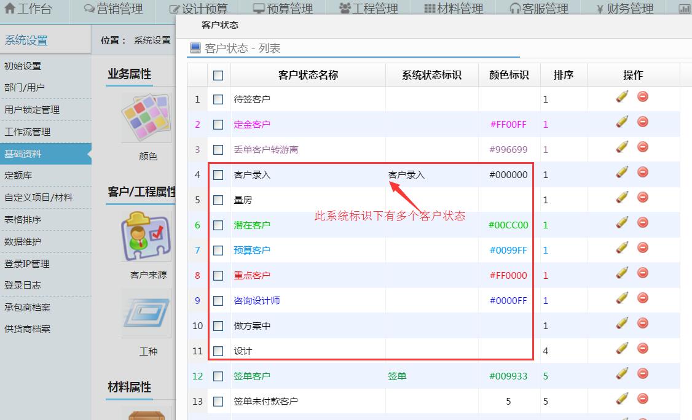Click the 客户来源 customer source icon
This screenshot has height=420, width=692.
(x=145, y=236)
